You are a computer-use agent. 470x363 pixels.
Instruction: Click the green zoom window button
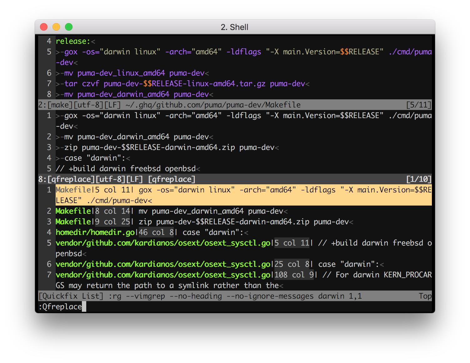[69, 27]
